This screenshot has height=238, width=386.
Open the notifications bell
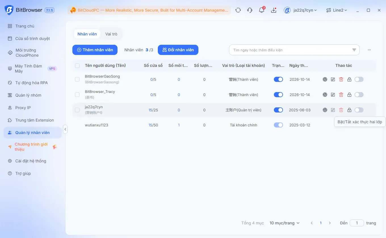pyautogui.click(x=262, y=10)
